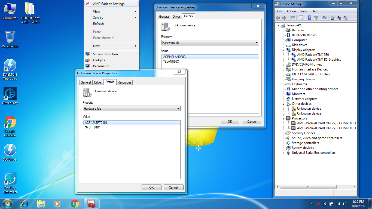Viewport: 372px width, 209px height.
Task: Expand the Batteries node arrow
Action: [x=283, y=30]
